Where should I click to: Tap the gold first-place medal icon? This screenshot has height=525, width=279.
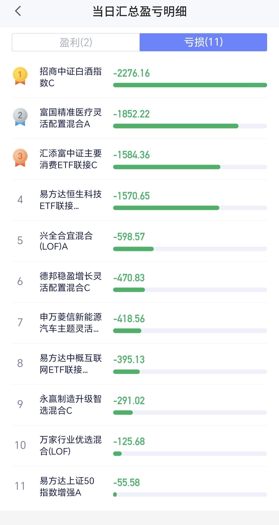click(20, 76)
